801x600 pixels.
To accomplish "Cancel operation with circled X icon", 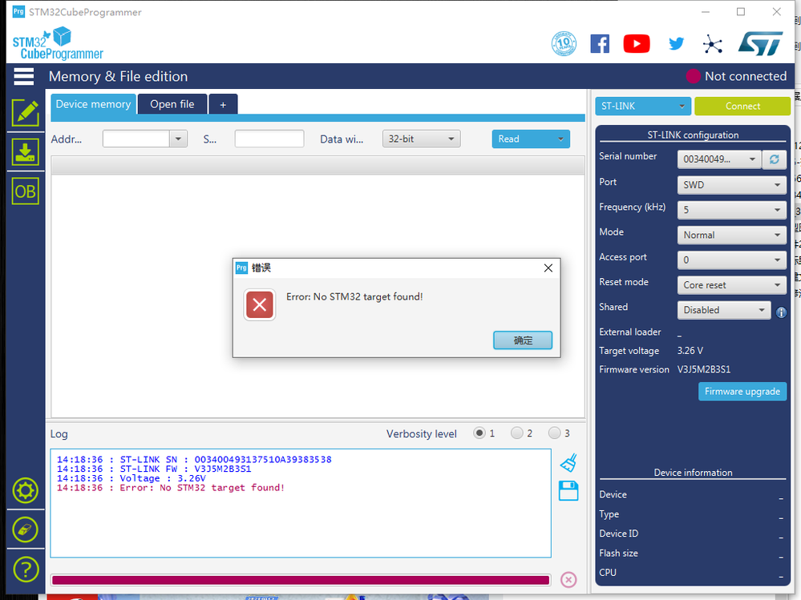I will 568,580.
